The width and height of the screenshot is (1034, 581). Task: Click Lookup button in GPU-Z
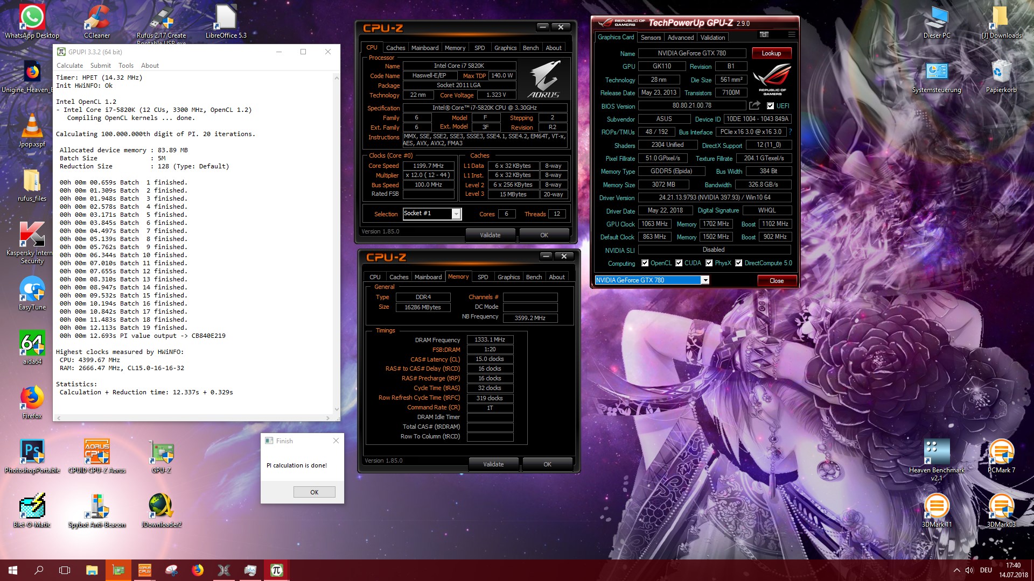pos(771,53)
